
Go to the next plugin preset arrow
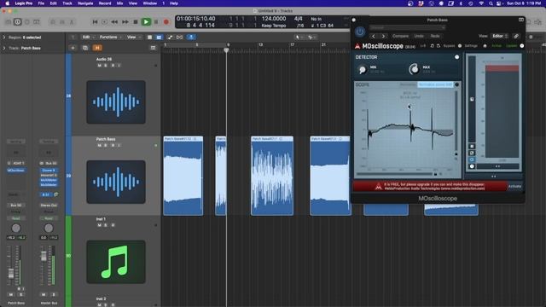(x=383, y=36)
